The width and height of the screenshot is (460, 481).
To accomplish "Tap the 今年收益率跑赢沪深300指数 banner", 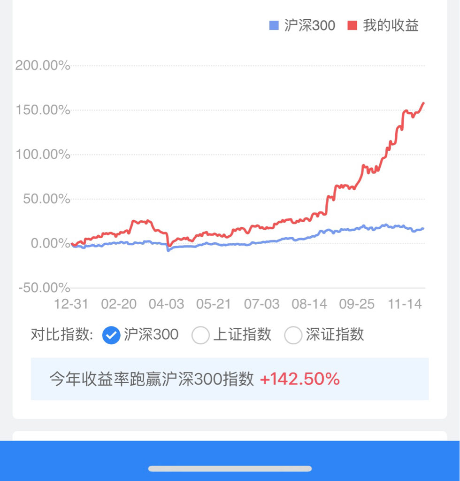I will pos(230,379).
